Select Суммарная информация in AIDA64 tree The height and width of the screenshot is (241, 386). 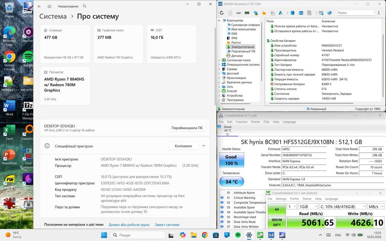243,25
